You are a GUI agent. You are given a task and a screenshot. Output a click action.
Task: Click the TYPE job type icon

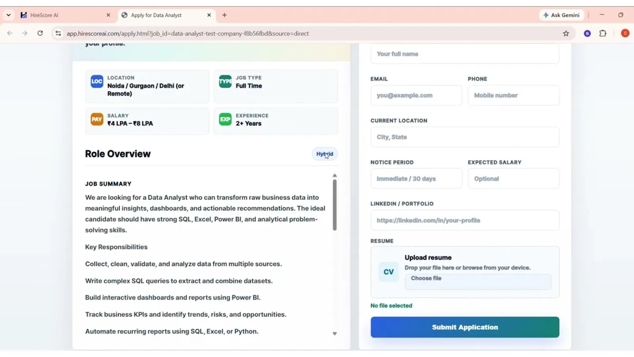(x=225, y=81)
